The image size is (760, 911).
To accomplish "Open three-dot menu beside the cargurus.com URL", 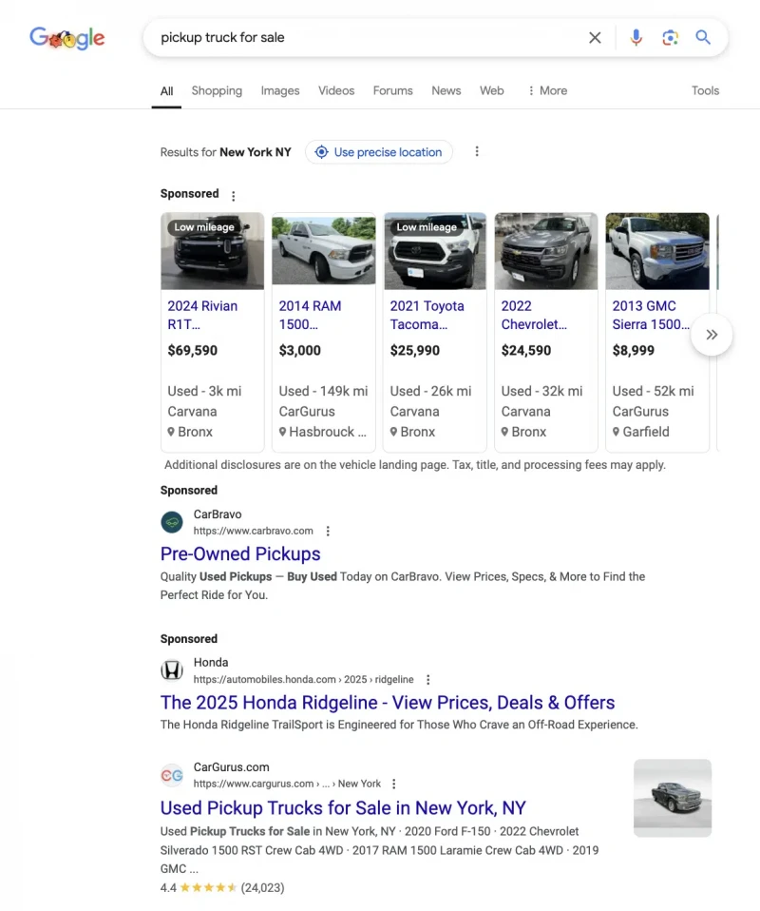I will coord(394,785).
